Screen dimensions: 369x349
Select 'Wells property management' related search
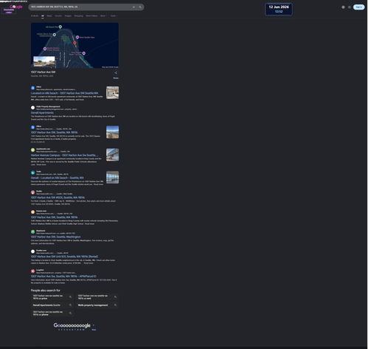point(97,305)
